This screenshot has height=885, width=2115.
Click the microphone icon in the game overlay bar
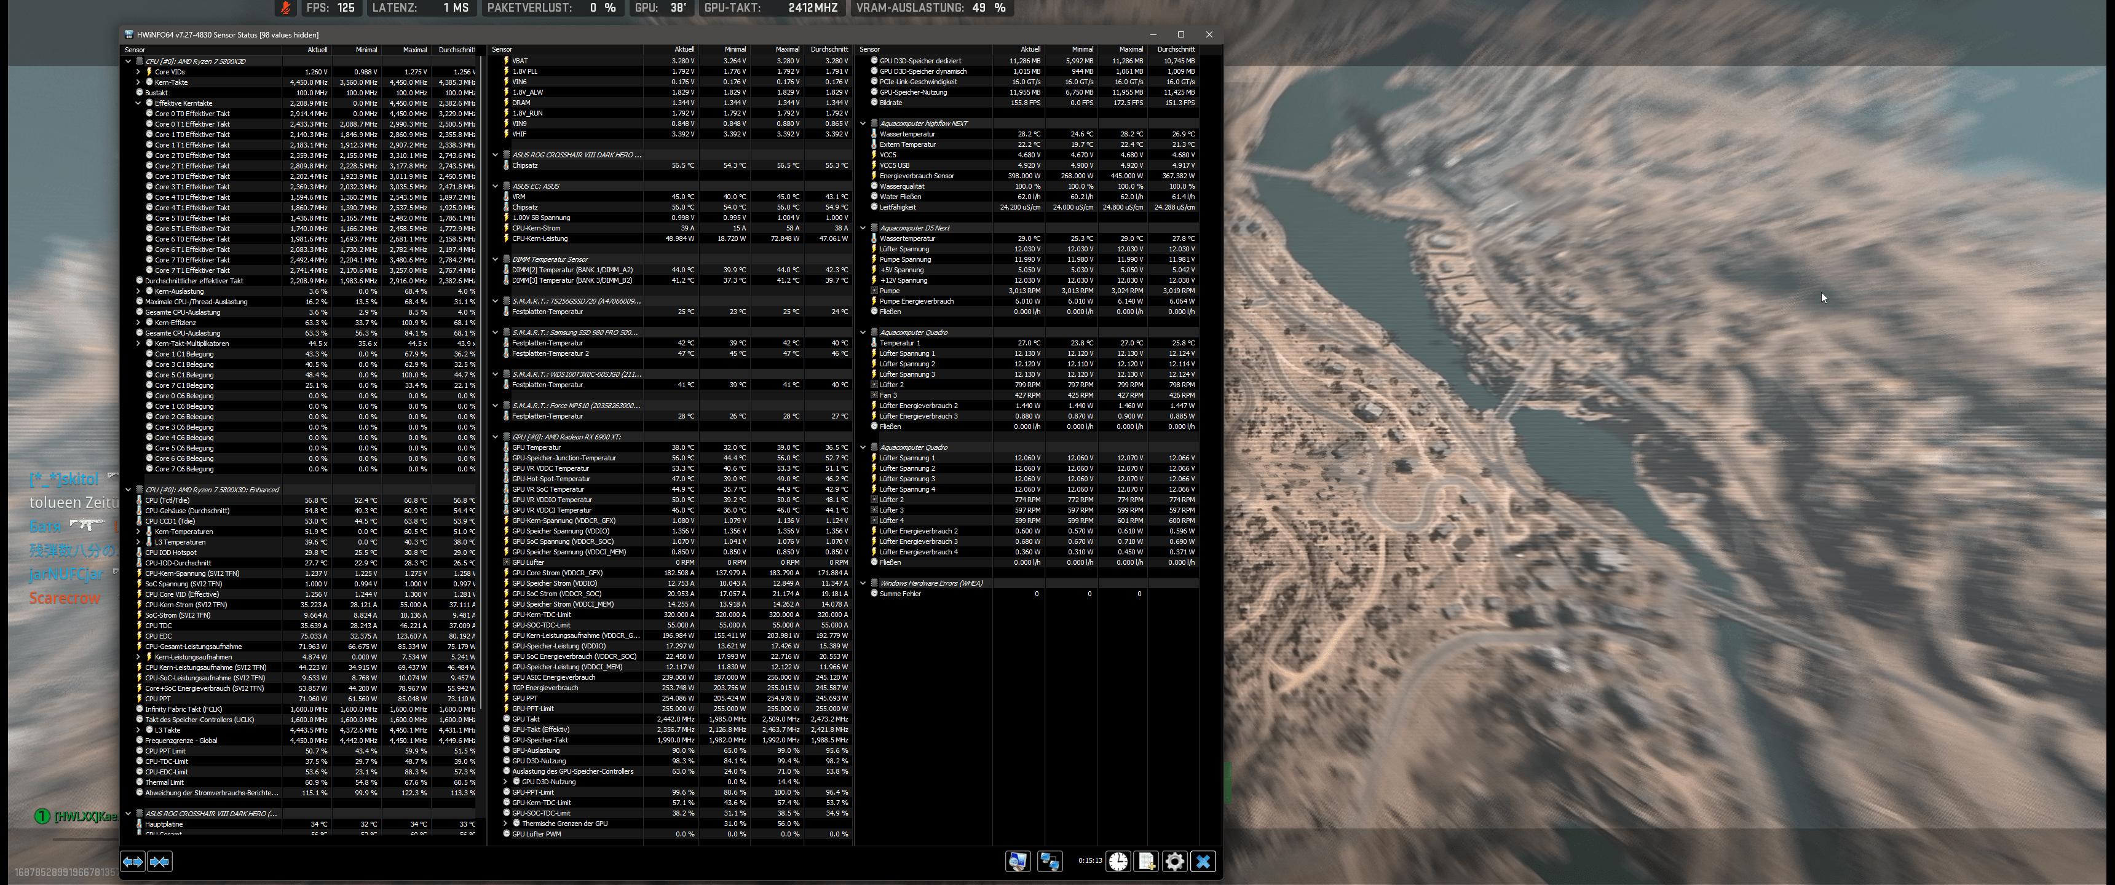pyautogui.click(x=285, y=8)
